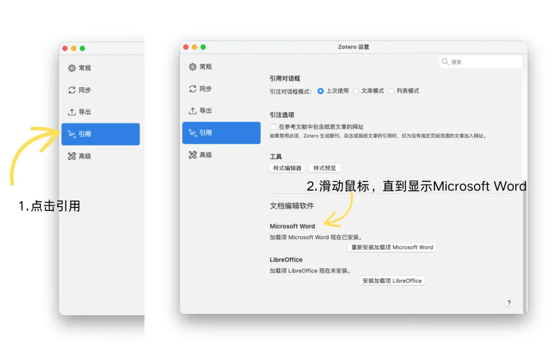Click the Microsoft Word heading text
This screenshot has height=345, width=552.
tap(292, 226)
